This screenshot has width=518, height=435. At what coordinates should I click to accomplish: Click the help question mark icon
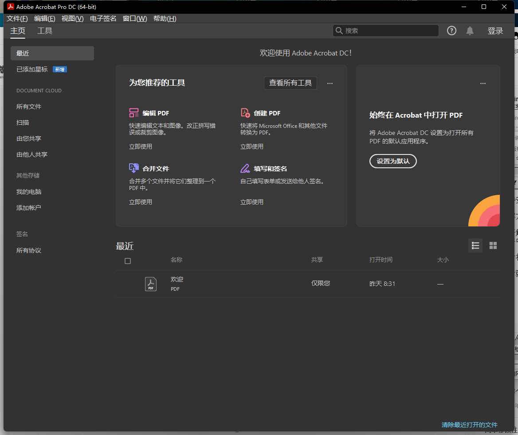tap(451, 31)
